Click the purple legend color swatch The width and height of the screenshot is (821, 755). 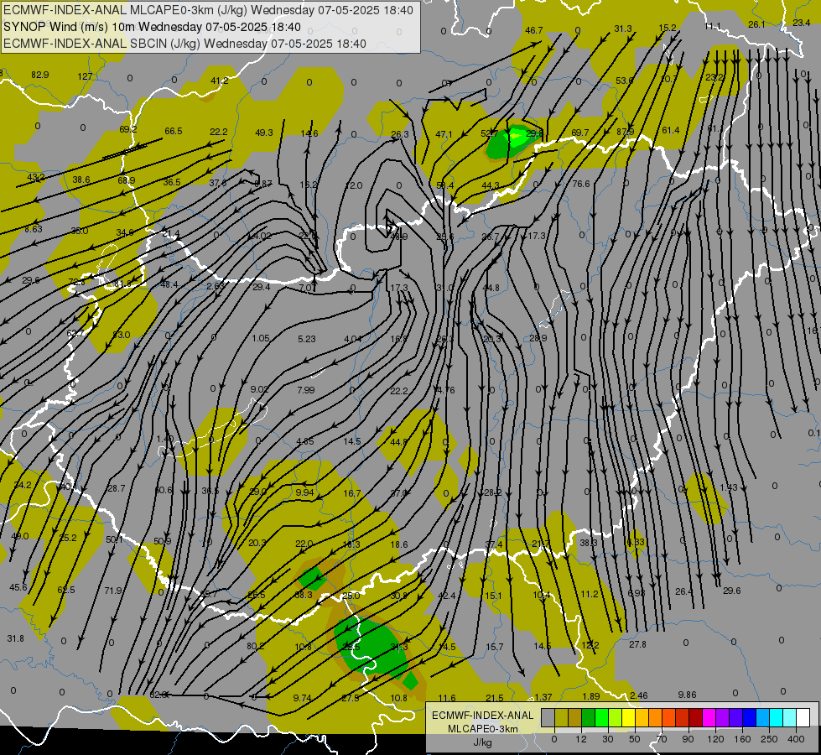point(723,717)
